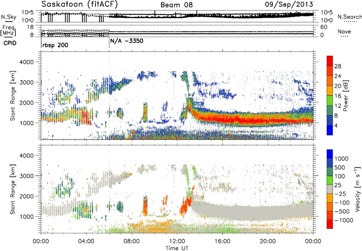The width and height of the screenshot is (362, 251).
Task: Select the "Freq. [MHz]" axis label
Action: point(8,30)
